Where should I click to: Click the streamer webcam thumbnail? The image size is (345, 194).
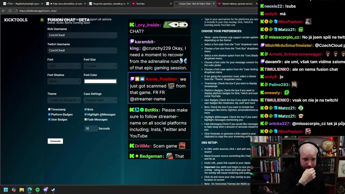[x=298, y=165]
